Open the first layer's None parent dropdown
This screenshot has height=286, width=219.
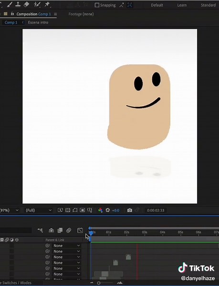(66, 245)
